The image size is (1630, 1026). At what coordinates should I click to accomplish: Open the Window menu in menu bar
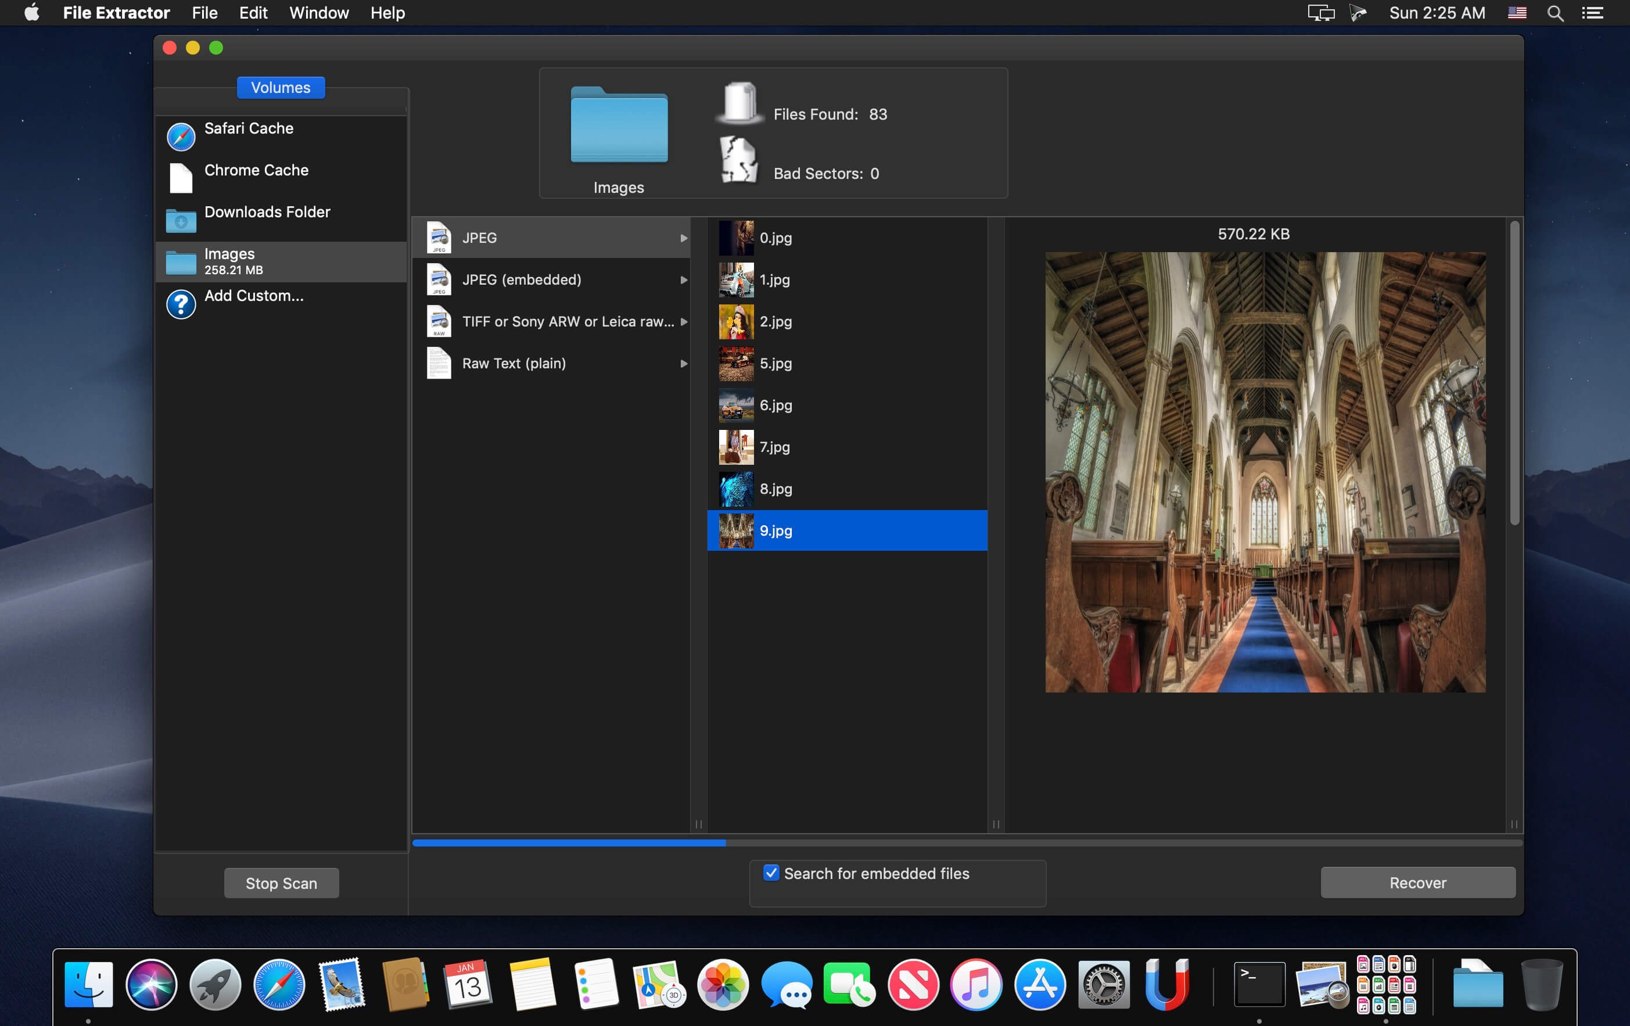point(319,13)
